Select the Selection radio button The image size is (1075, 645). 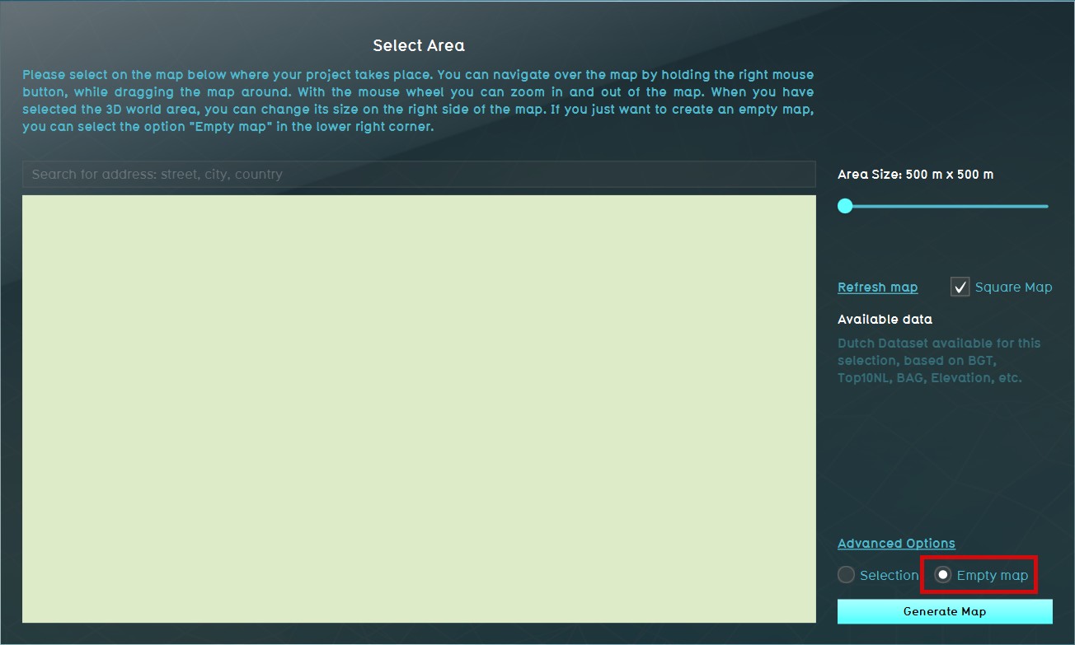pyautogui.click(x=846, y=575)
